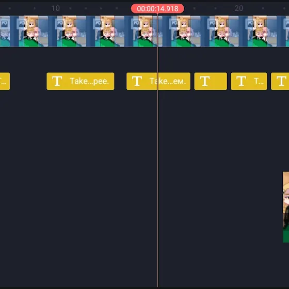Select the video frame thumbnail under the playhead
The width and height of the screenshot is (289, 289).
click(x=148, y=31)
